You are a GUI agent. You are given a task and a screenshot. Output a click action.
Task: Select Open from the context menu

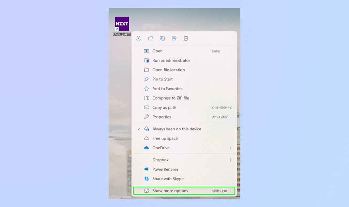coord(158,51)
